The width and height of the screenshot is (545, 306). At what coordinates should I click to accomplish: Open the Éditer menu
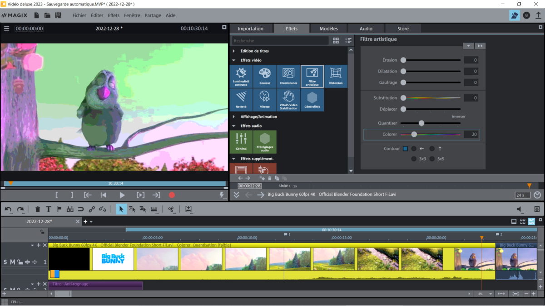click(x=97, y=15)
